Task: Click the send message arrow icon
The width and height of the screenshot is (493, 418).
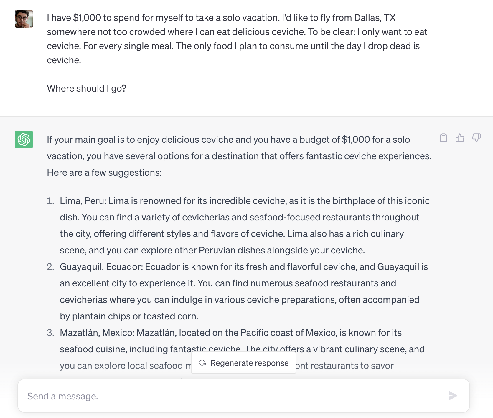Action: tap(453, 396)
